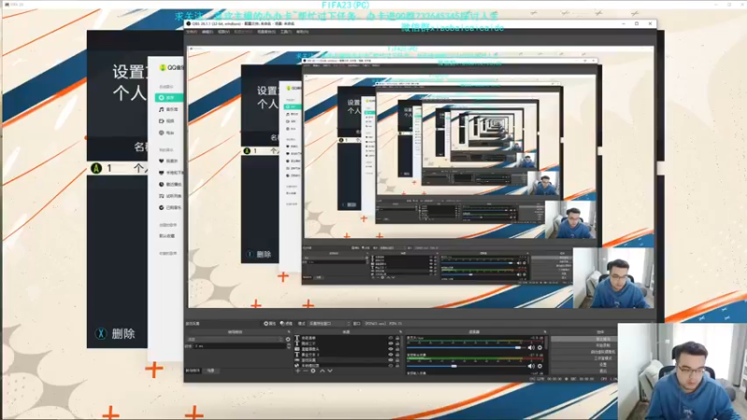Viewport: 747px width, 420px height.
Task: Click the transition duration input field
Action: (x=240, y=346)
